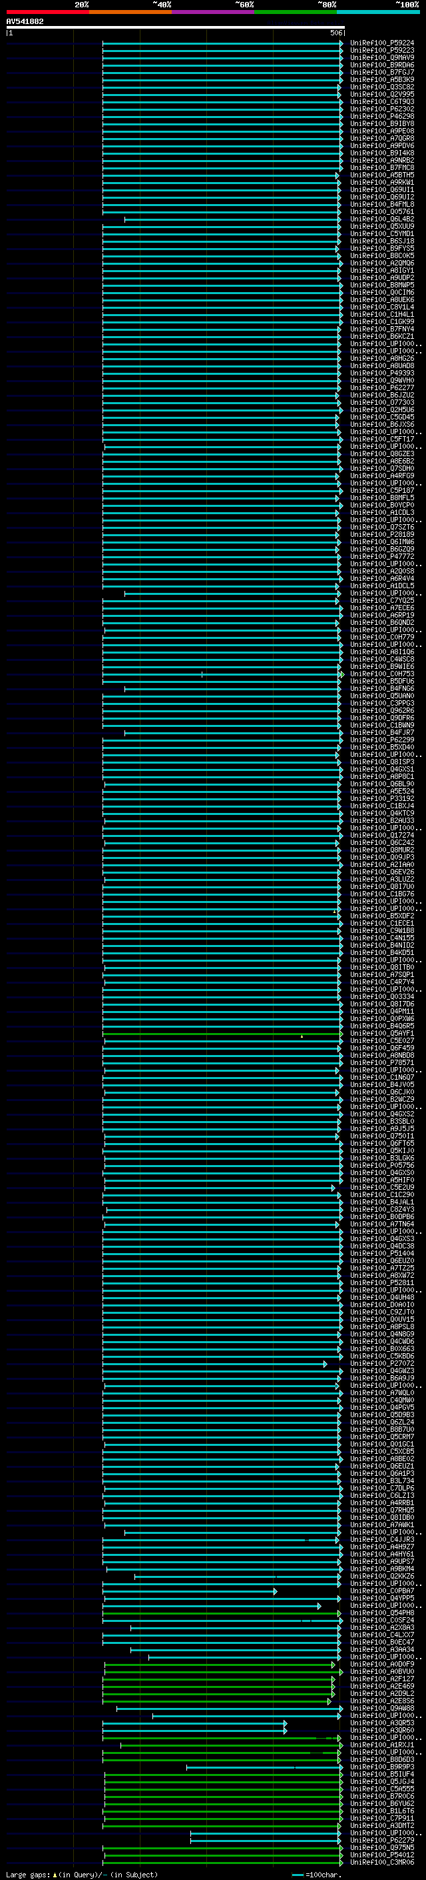Screen dimensions: 426x1880
Task: Select hit label UniRef100_C7YQ25
Action: coord(382,601)
